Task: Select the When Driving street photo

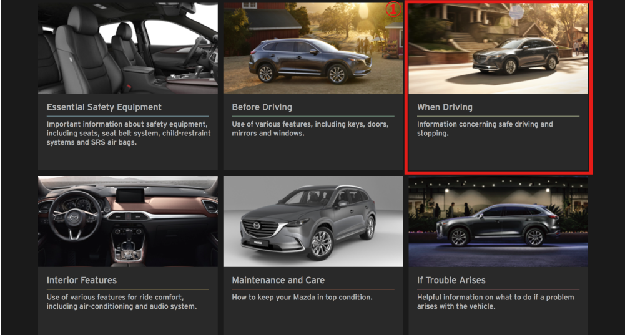Action: [498, 50]
